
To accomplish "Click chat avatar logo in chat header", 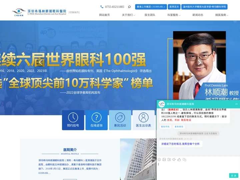I will pos(162,104).
